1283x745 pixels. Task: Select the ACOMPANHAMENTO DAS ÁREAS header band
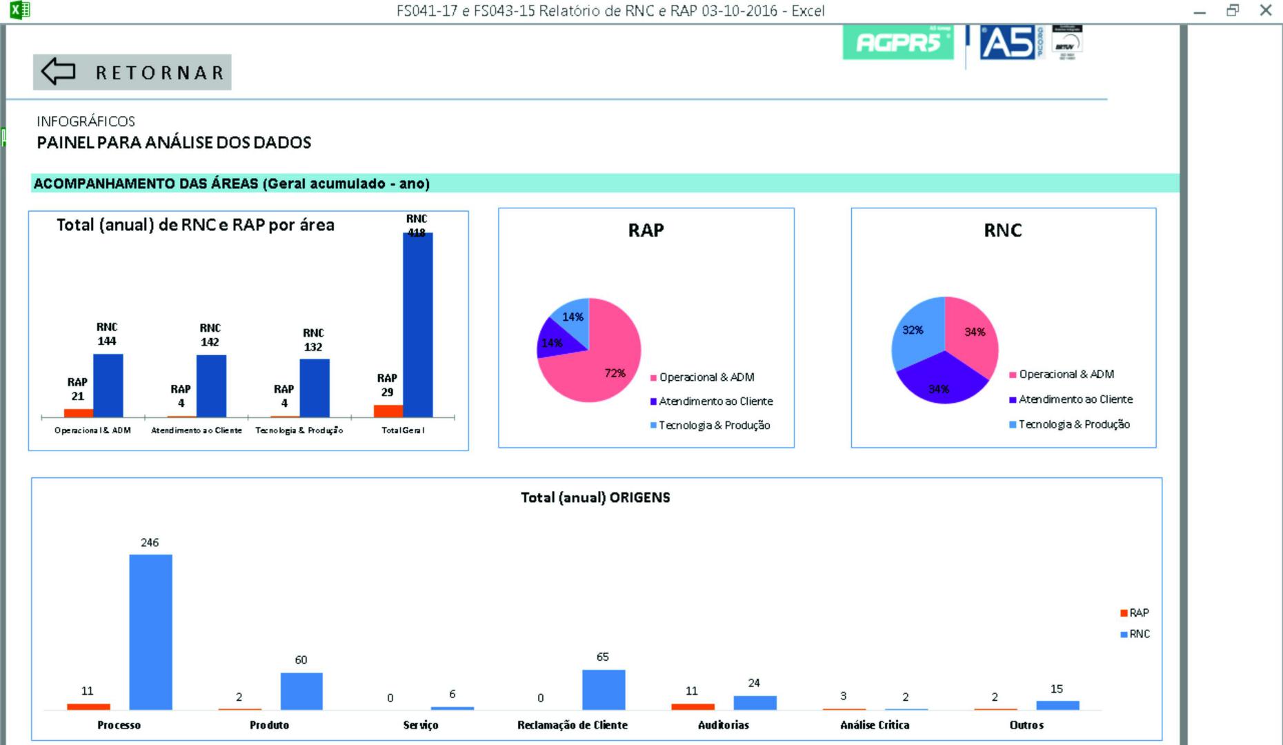[x=604, y=183]
